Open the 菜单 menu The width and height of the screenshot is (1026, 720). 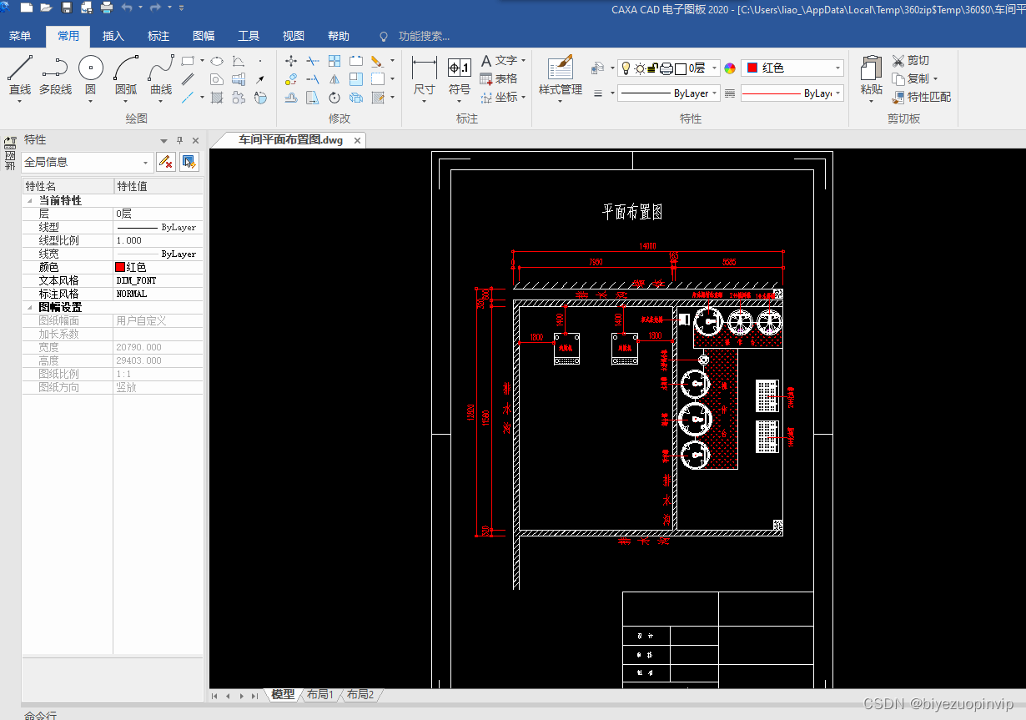tap(19, 36)
